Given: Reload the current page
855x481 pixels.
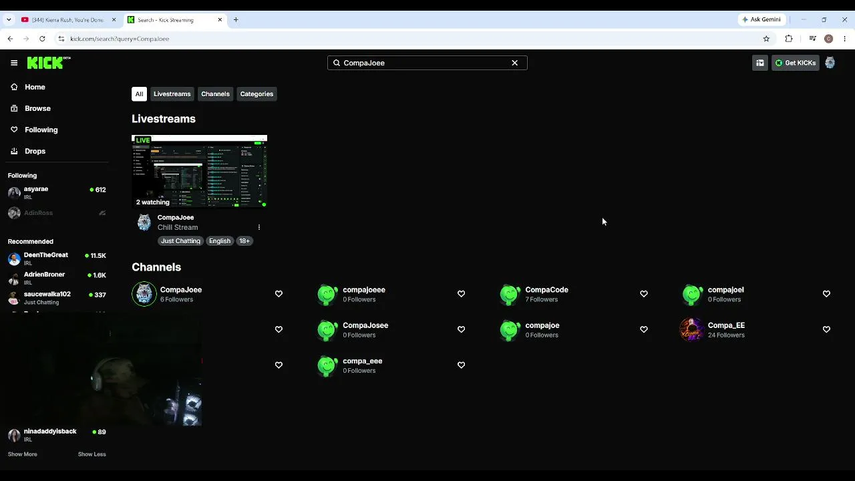Looking at the screenshot, I should [x=42, y=39].
